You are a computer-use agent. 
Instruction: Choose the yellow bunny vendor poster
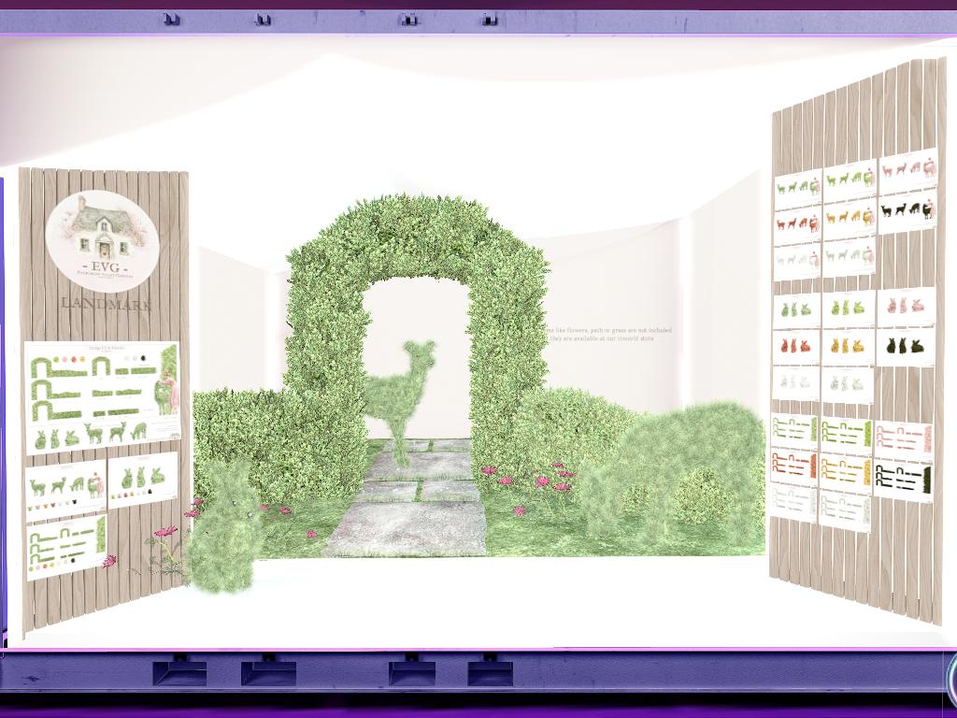848,348
